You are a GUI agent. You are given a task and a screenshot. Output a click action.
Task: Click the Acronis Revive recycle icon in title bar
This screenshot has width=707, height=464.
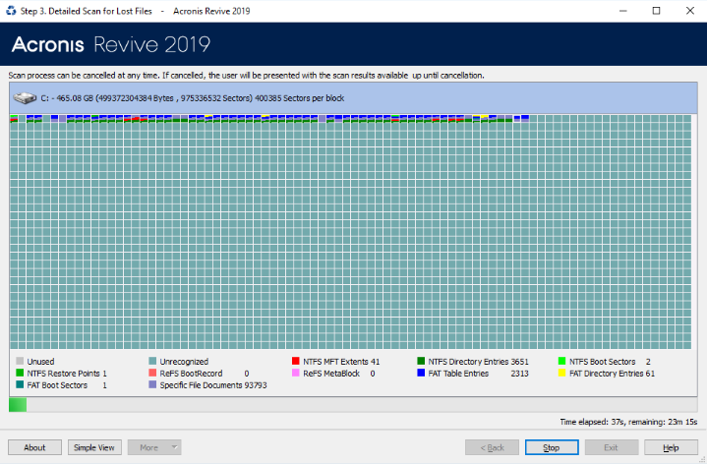click(x=11, y=11)
